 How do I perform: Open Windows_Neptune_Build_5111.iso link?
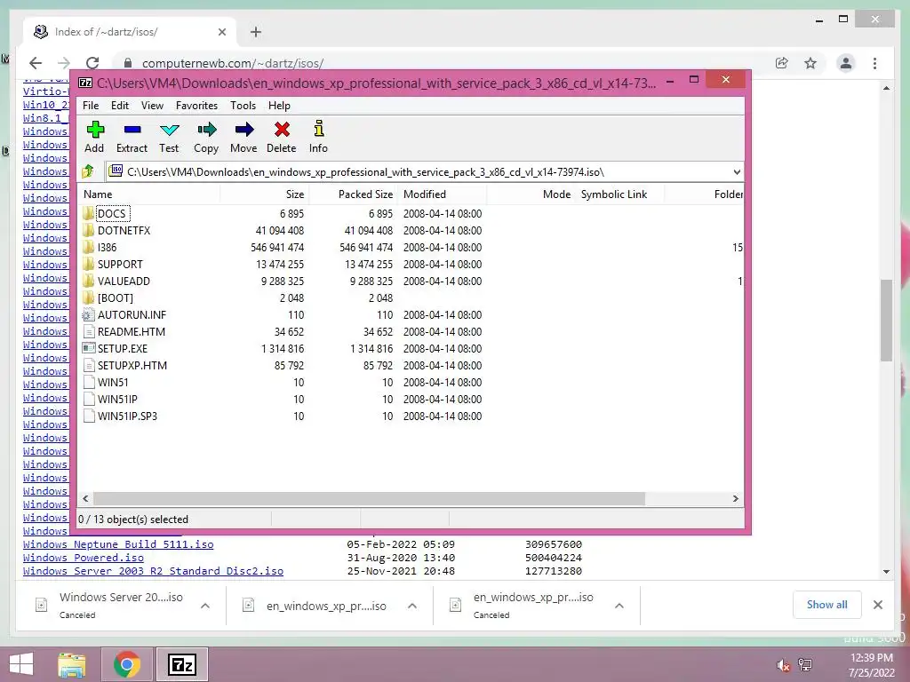pos(118,544)
